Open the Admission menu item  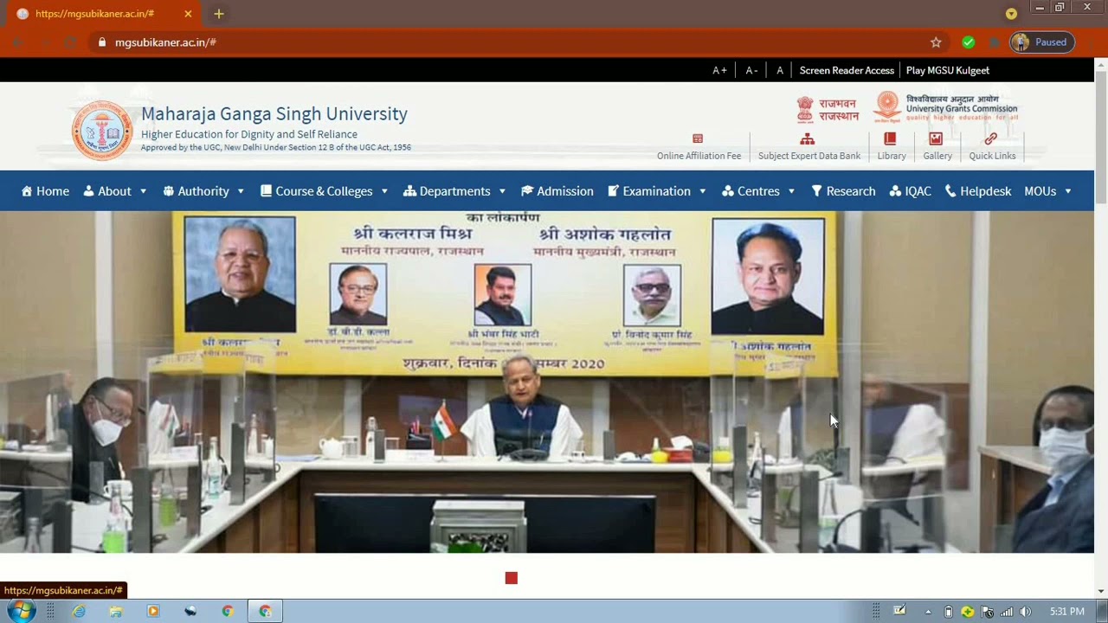tap(557, 191)
